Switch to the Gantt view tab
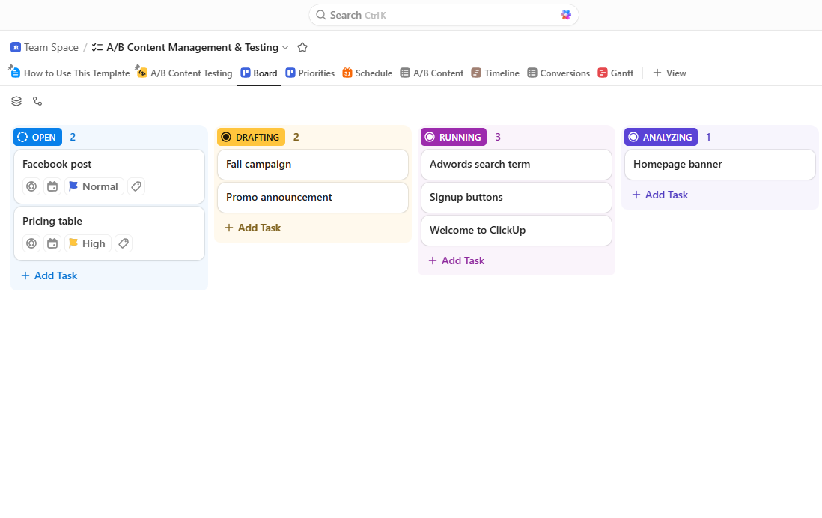The image size is (822, 518). [615, 73]
